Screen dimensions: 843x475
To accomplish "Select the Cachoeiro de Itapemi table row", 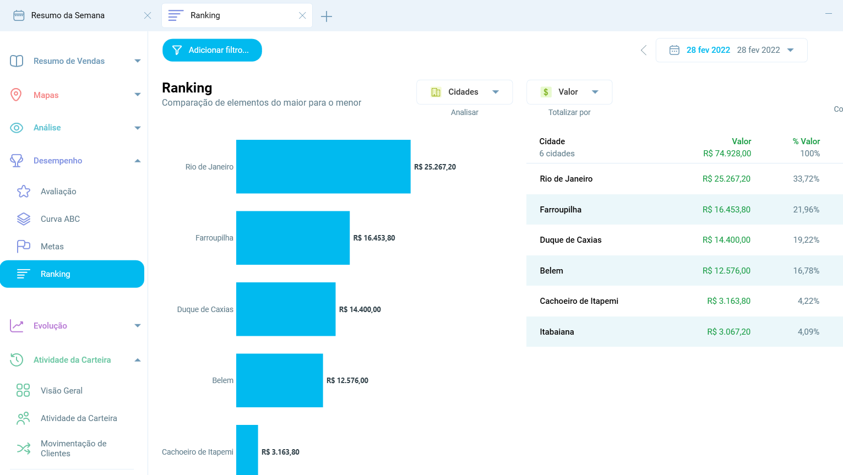I will pos(684,301).
